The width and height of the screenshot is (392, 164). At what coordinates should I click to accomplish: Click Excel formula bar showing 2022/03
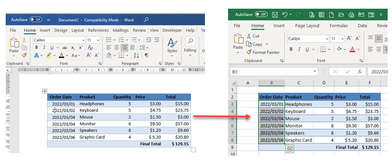[377, 72]
